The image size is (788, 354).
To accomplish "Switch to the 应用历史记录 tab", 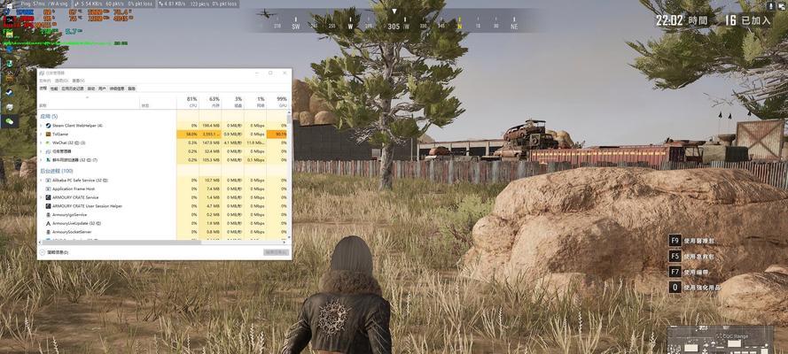I will (73, 88).
